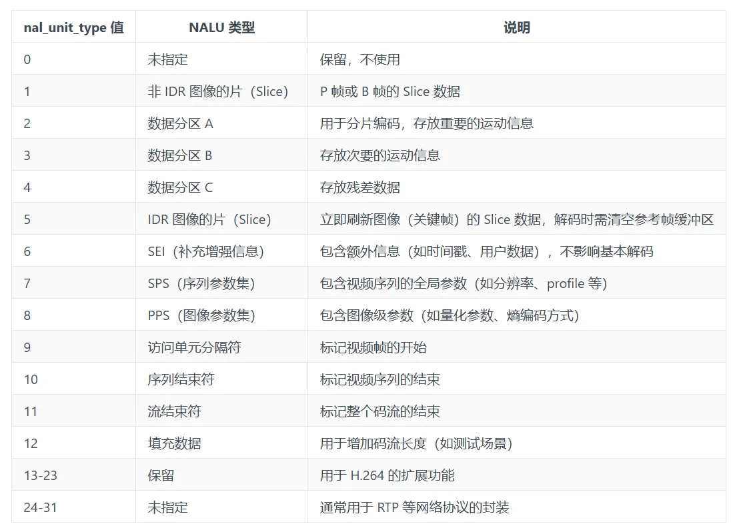The image size is (747, 530).
Task: Select the "非 IDR 图像的片（Slice）" cell
Action: click(217, 91)
